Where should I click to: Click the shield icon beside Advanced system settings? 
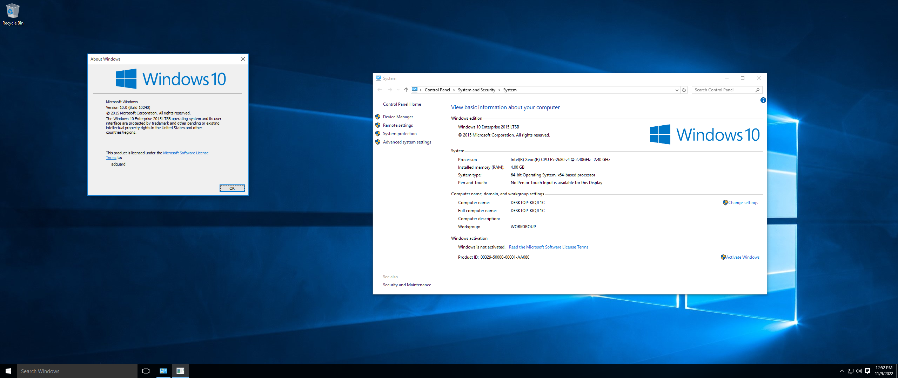pyautogui.click(x=378, y=142)
